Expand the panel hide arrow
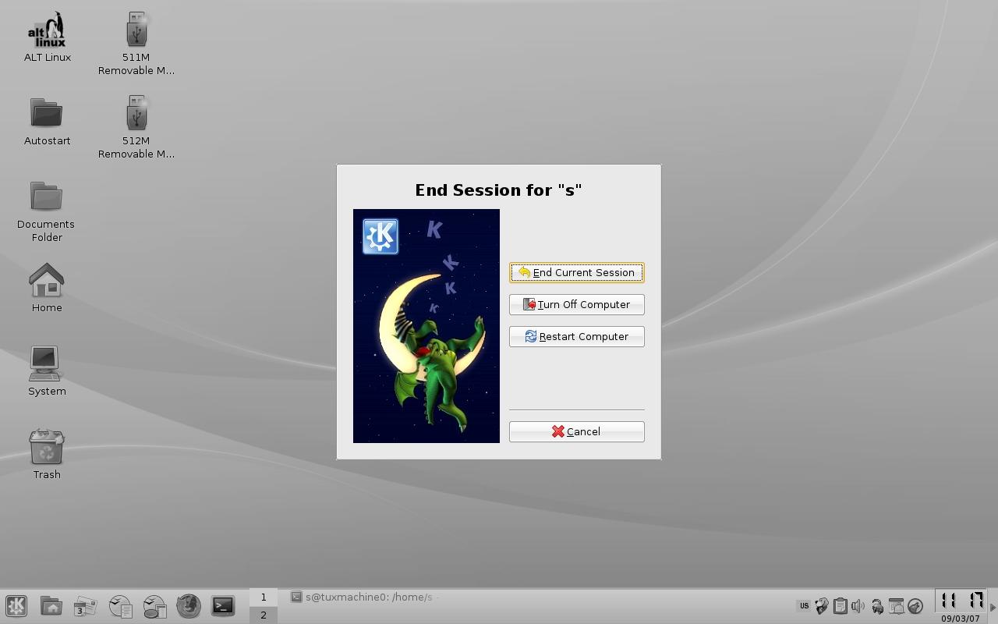 (993, 606)
